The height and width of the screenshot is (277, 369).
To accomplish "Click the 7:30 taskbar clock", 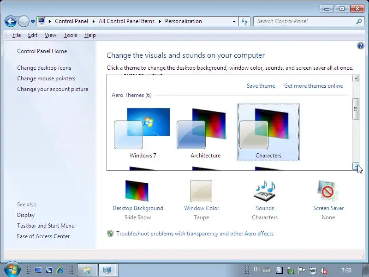I will pos(346,271).
